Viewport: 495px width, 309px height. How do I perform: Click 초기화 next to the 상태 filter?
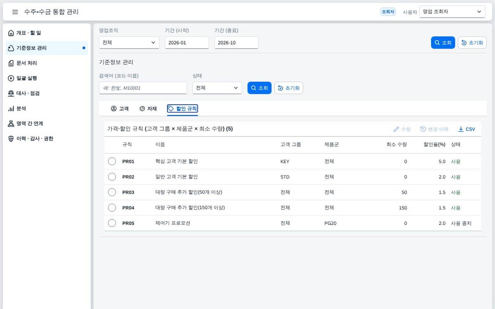coord(289,88)
